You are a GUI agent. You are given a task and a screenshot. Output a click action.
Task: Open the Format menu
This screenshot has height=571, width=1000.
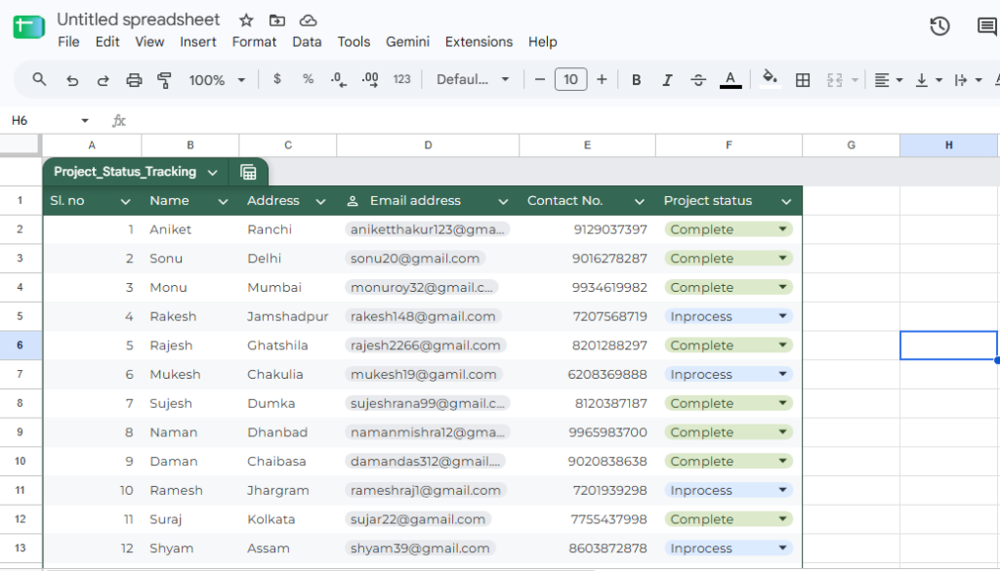254,41
